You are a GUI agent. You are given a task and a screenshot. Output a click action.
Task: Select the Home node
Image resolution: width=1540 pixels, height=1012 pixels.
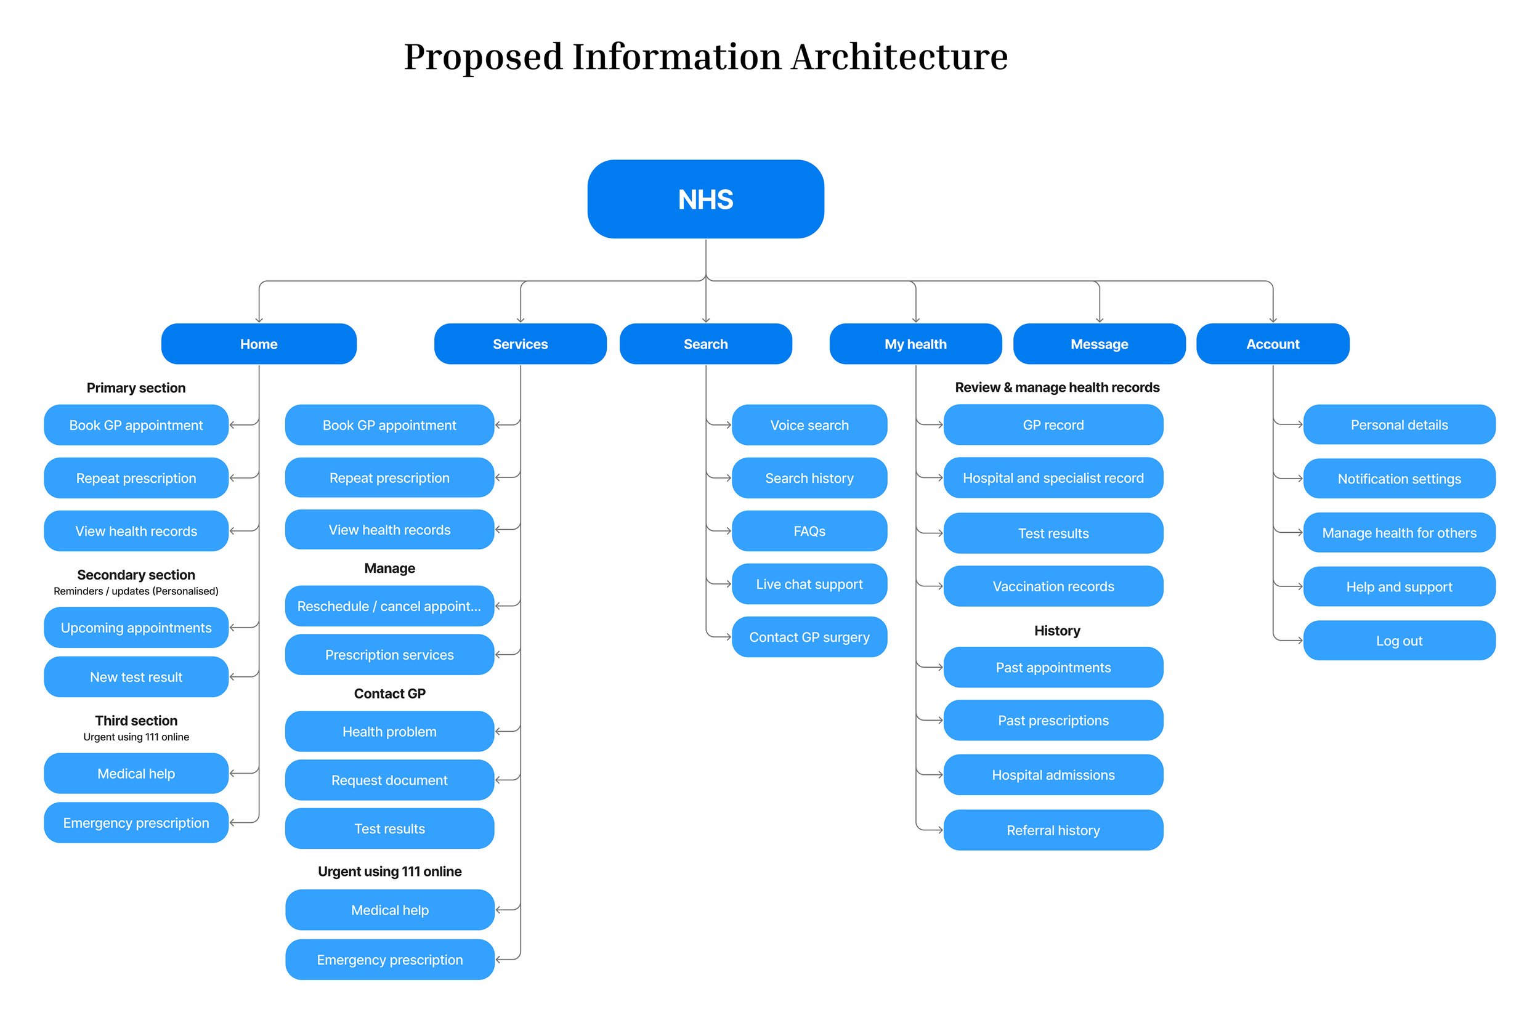pos(259,344)
